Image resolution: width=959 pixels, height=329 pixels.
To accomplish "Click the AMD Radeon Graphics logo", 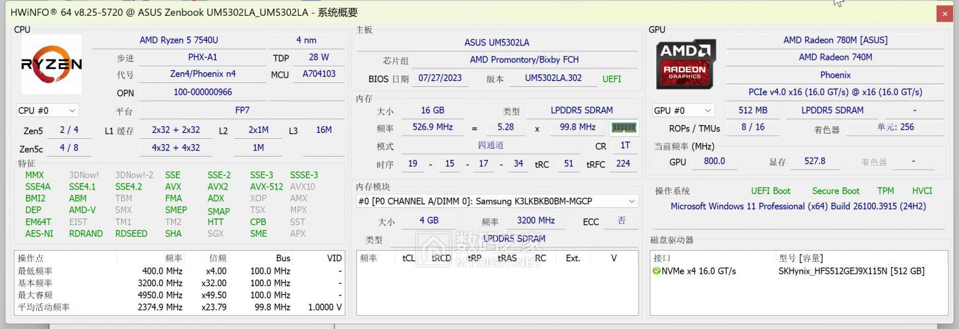I will click(x=686, y=64).
